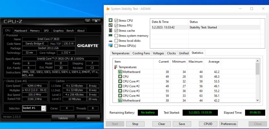
Task: Disable the Stress CPU checkbox
Action: [x=116, y=20]
